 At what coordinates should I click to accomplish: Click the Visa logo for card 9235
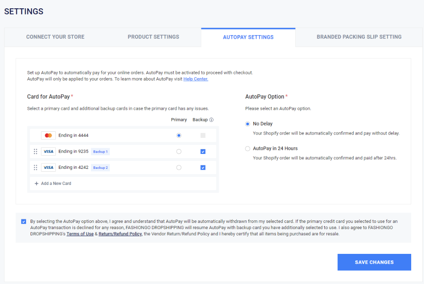[48, 151]
